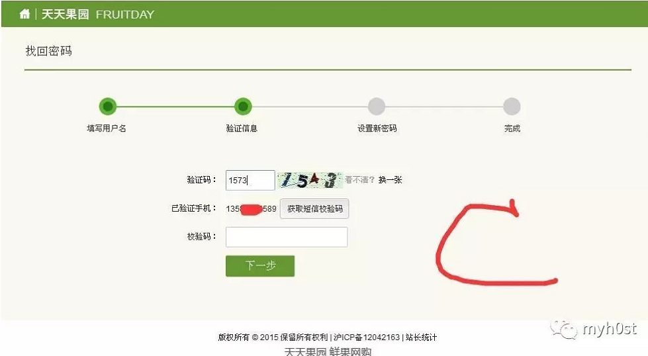This screenshot has height=356, width=648.
Task: Click the progress line between first two steps
Action: click(x=175, y=107)
